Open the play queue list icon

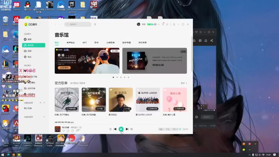pos(186,129)
